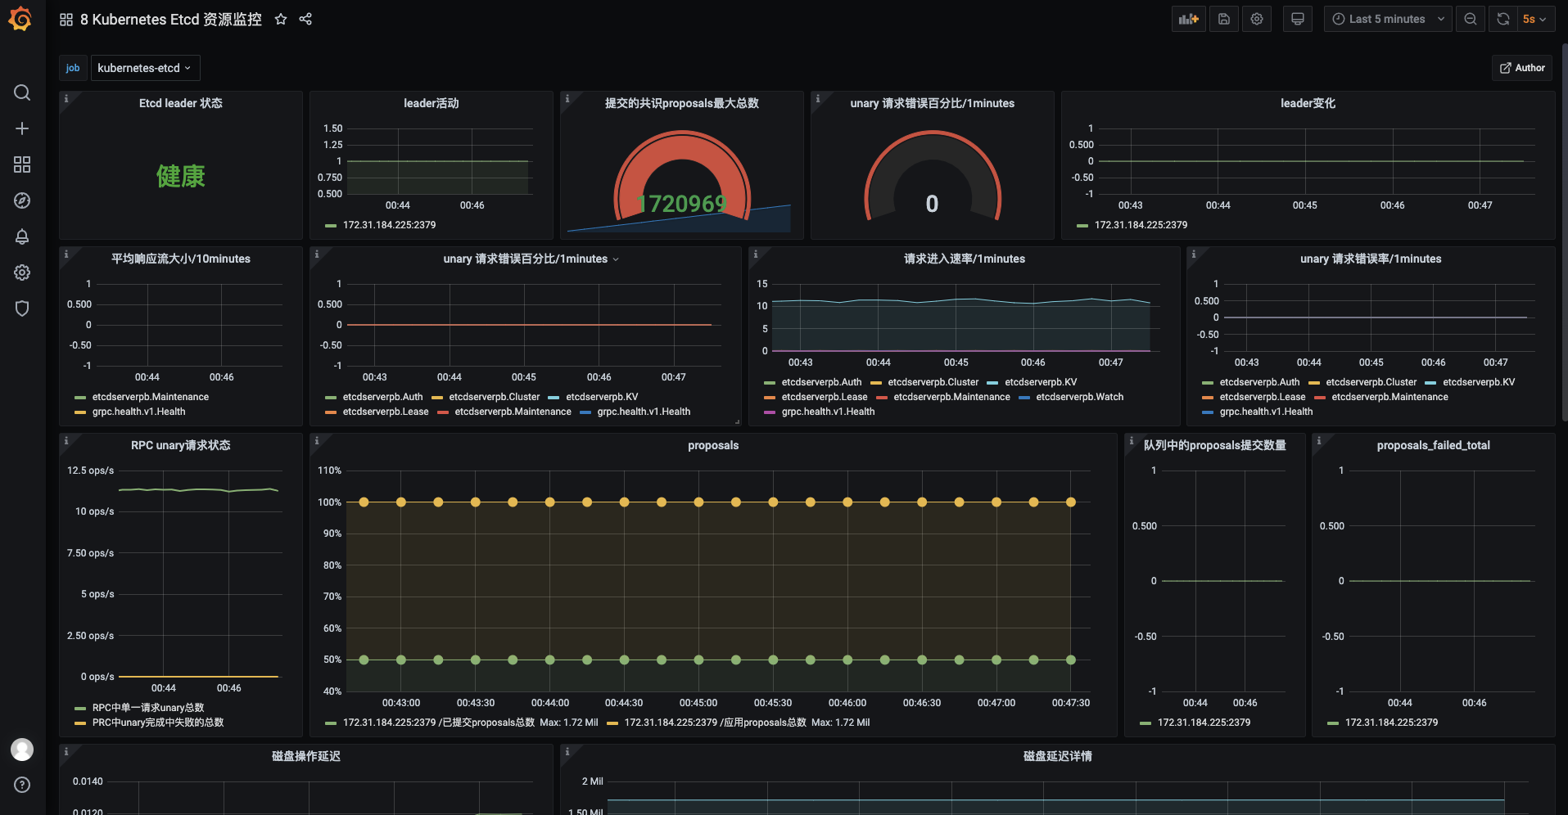Screen dimensions: 1568x815
Task: Toggle etcdserverpb.Watch series in 请求进入速率 legend
Action: point(1079,397)
